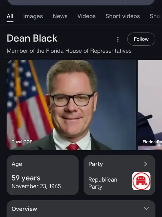This screenshot has height=217, width=162.
Task: Open the three-dot more options menu
Action: pyautogui.click(x=118, y=39)
